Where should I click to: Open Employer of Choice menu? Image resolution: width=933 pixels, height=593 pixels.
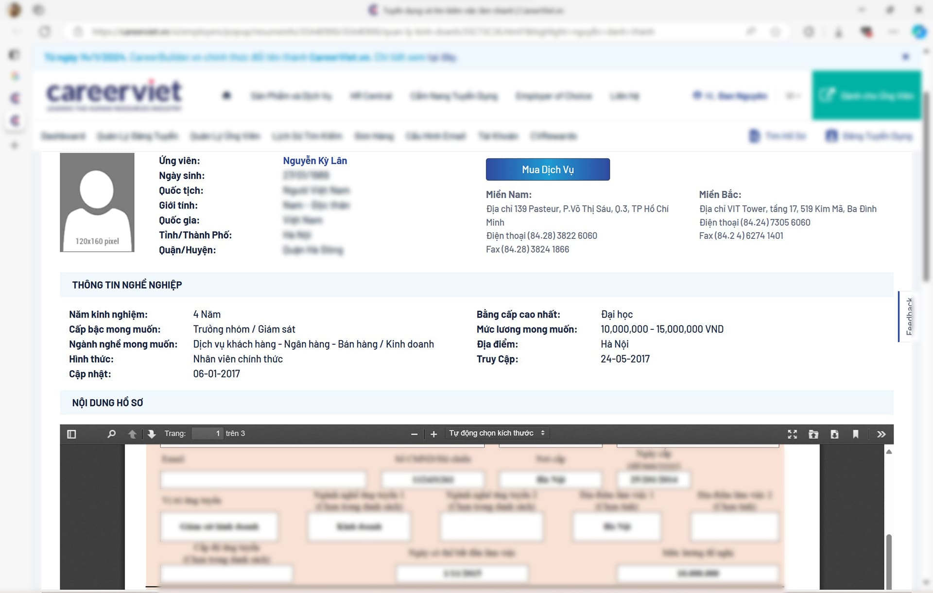(554, 96)
